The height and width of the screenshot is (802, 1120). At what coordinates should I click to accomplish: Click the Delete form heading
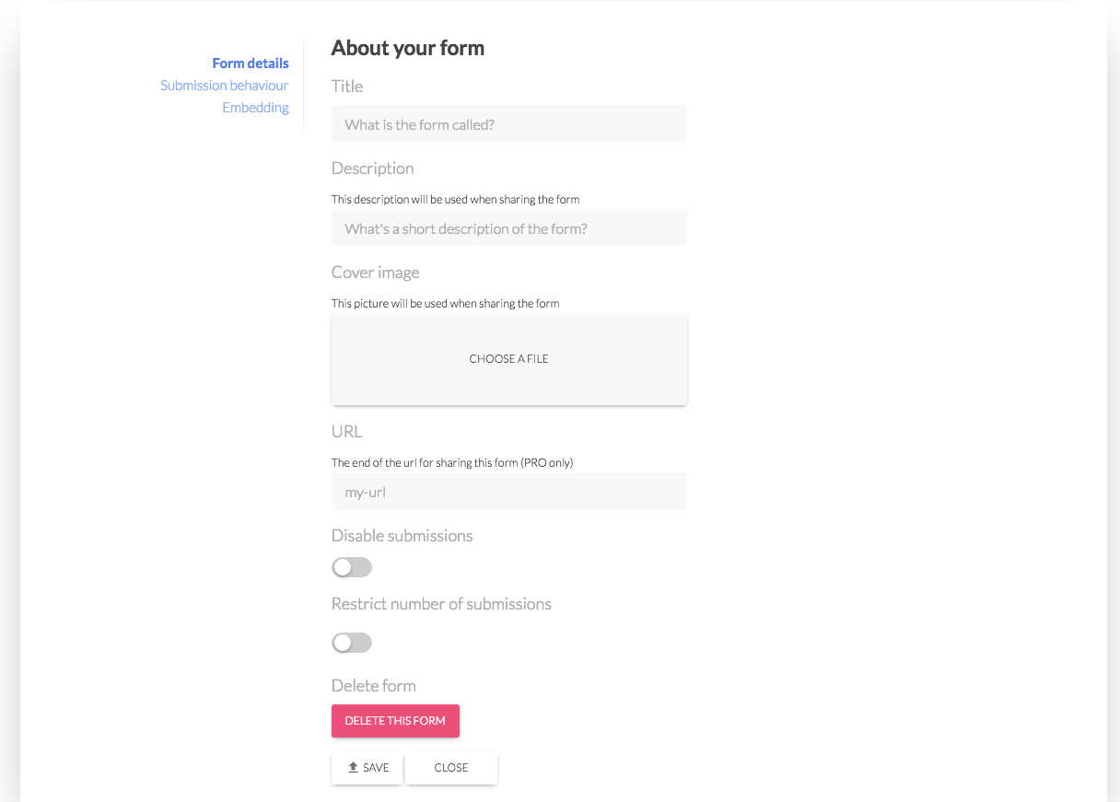click(373, 686)
